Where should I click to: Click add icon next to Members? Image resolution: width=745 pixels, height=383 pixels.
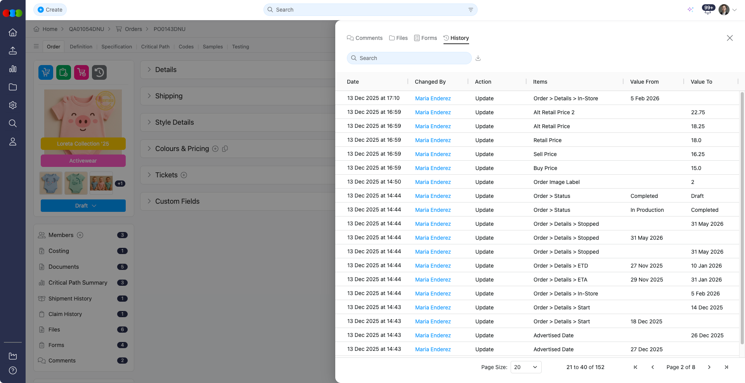[x=80, y=235]
